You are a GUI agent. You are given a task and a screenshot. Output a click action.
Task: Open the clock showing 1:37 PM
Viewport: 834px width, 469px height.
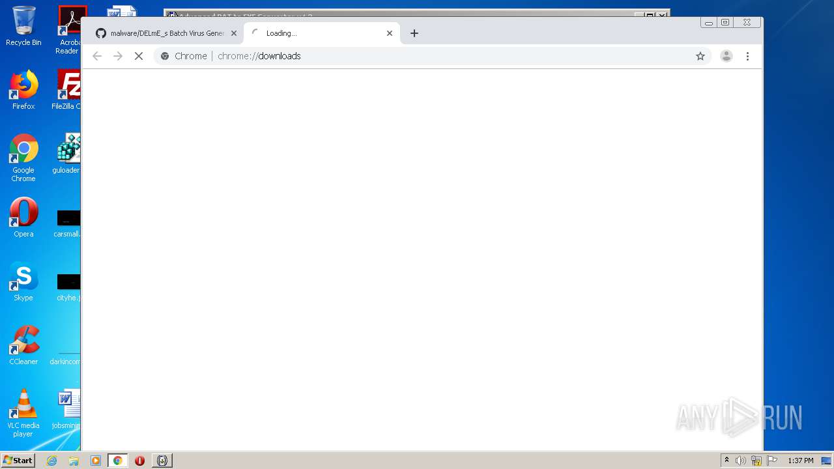(x=801, y=461)
